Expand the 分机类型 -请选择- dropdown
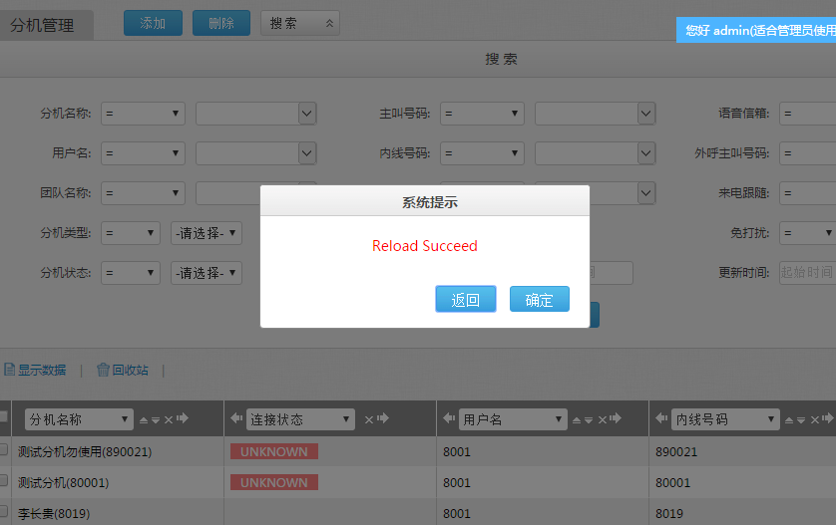 (x=206, y=233)
